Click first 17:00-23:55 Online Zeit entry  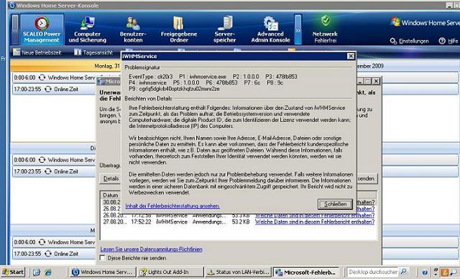(x=55, y=89)
